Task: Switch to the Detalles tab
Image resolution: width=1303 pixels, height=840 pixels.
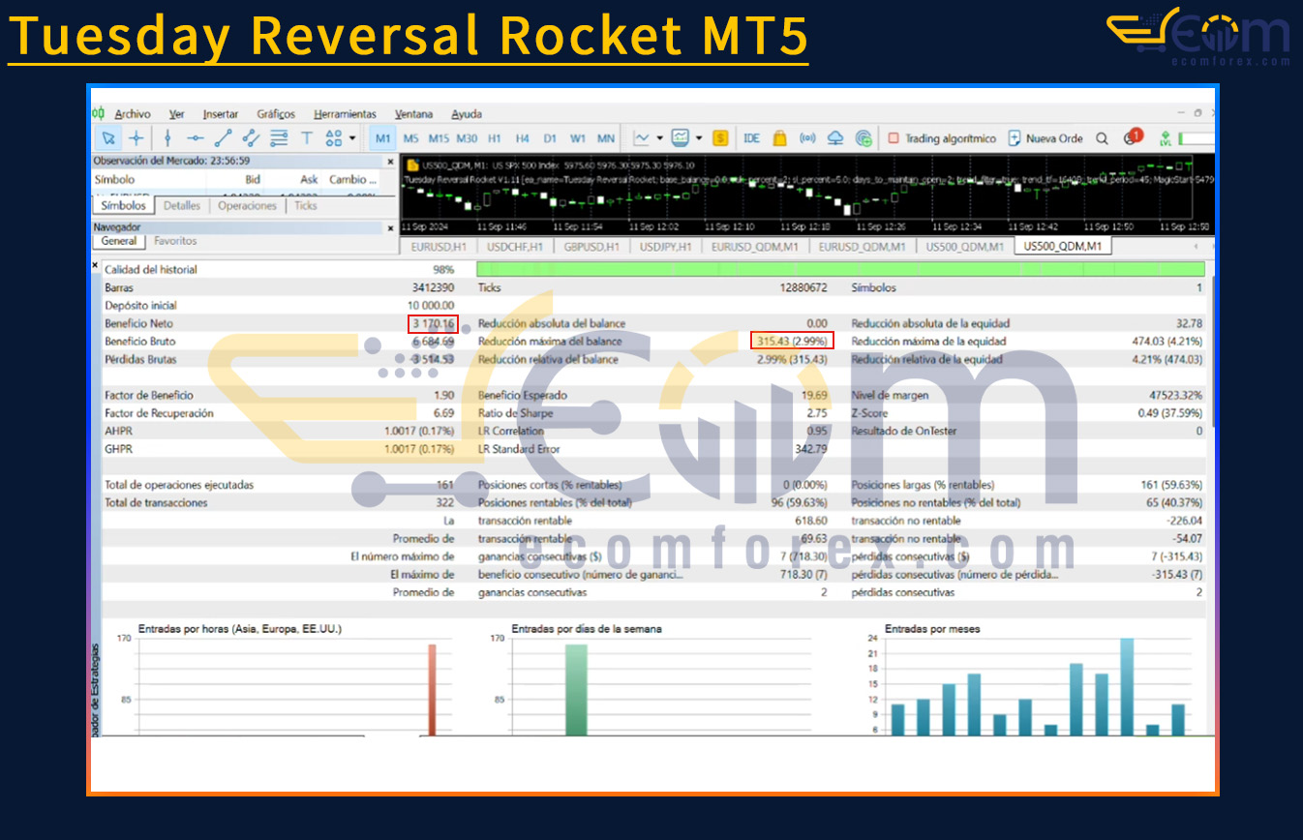Action: [x=182, y=206]
